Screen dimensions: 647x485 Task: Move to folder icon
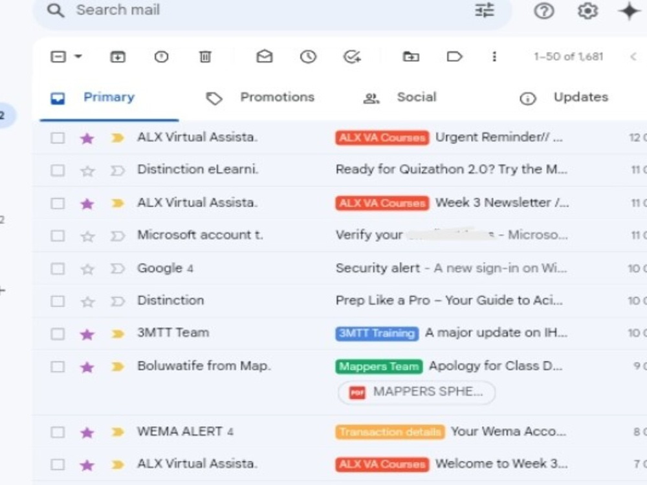(x=411, y=56)
